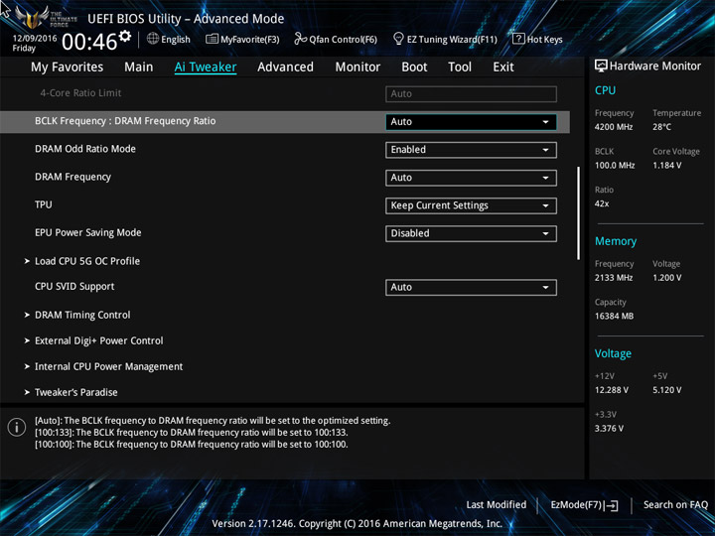Click the Memory section heading
This screenshot has height=536, width=715.
(x=616, y=241)
